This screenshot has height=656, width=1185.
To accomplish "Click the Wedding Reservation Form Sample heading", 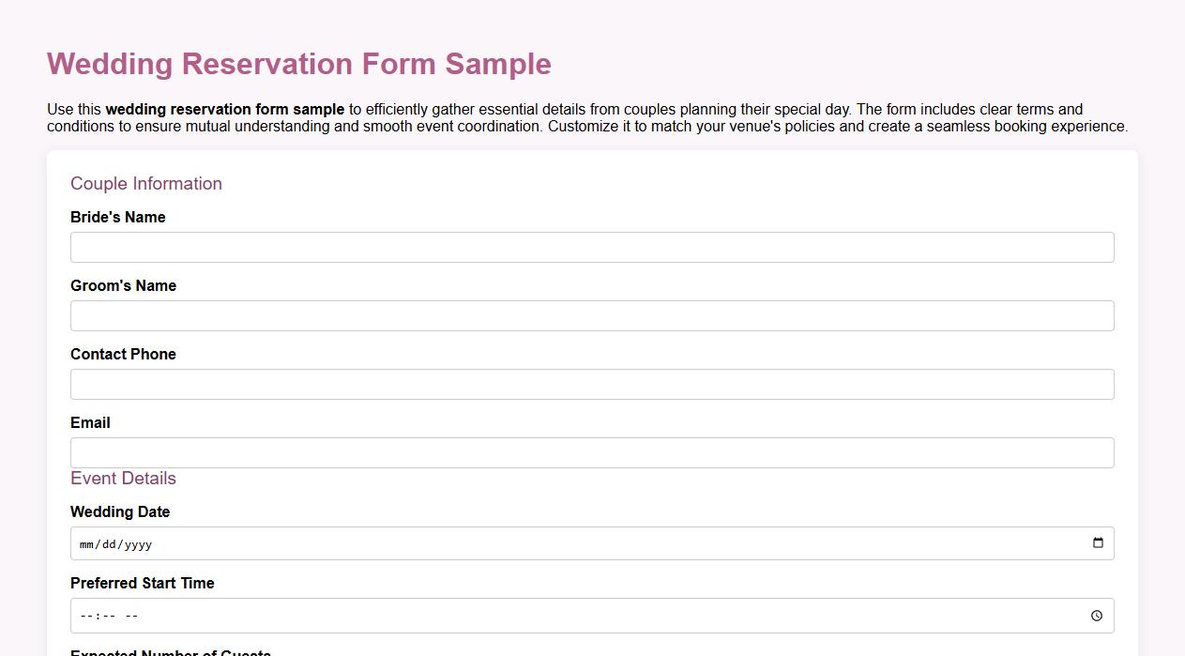I will tap(298, 64).
